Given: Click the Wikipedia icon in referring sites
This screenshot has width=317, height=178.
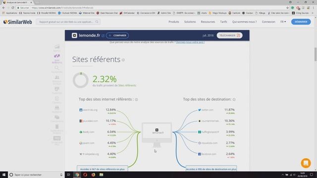Looking at the screenshot, I should pos(81,154).
